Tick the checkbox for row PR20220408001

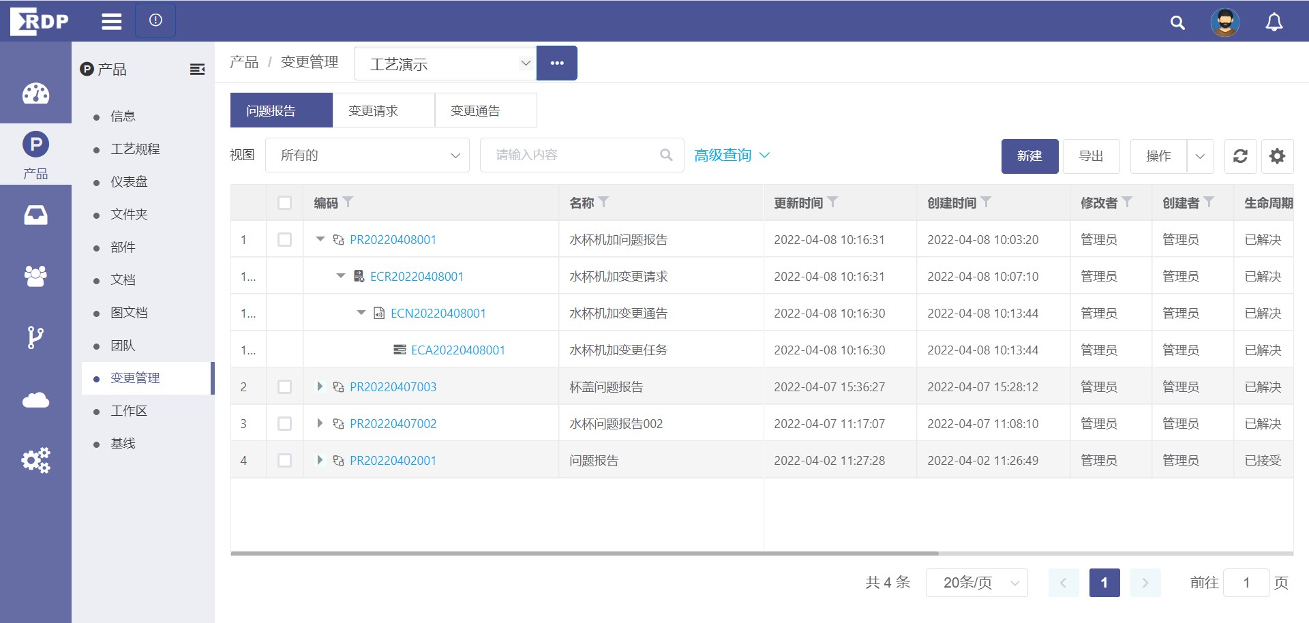click(x=285, y=240)
